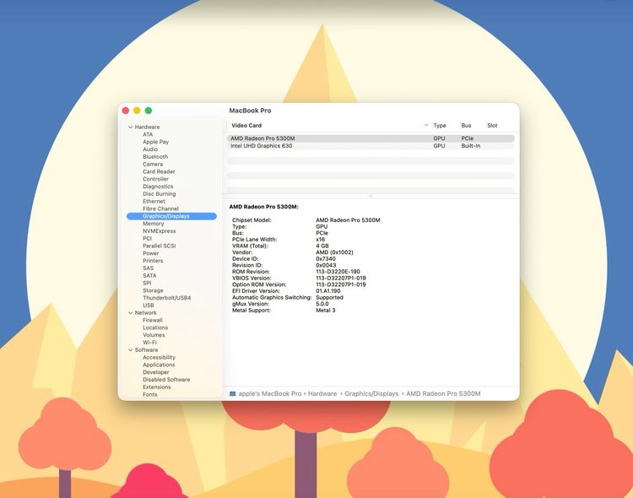This screenshot has height=498, width=633.
Task: Click the yellow minimize window button
Action: coord(137,111)
